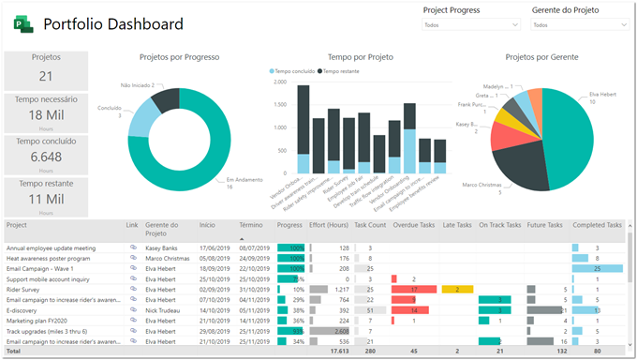Click 'Não Iniciado 2' donut label
637x360 pixels.
coord(138,85)
